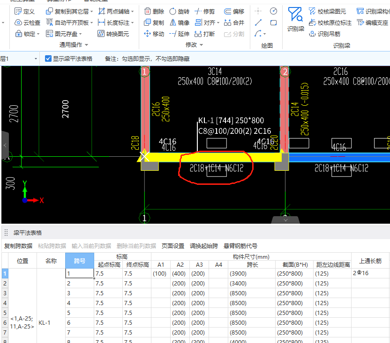Click 识别吊筋 identify hanger bars
Viewport: 390px width, 343px height.
324,34
